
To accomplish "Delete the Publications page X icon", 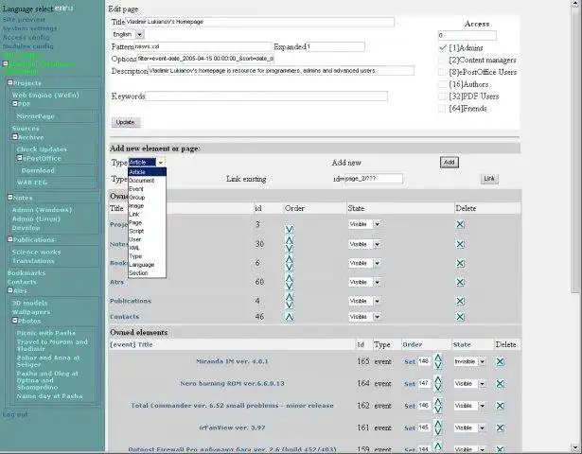I will click(460, 301).
